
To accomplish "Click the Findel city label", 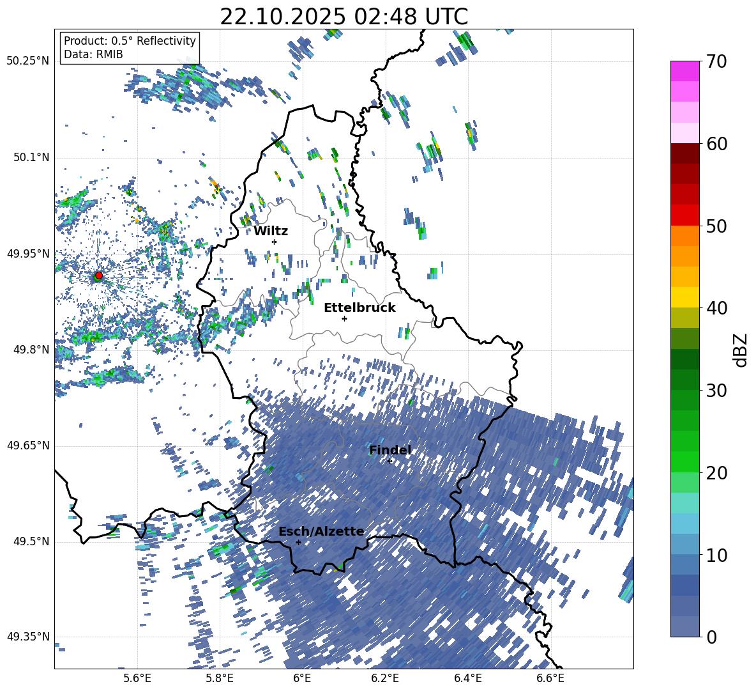I will tap(390, 450).
